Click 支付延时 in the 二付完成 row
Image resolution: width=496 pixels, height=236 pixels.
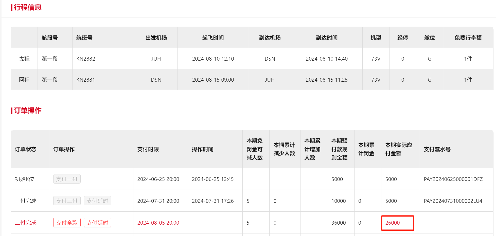click(97, 223)
